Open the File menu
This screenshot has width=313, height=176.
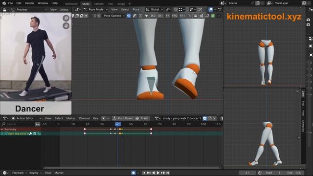(x=10, y=3)
